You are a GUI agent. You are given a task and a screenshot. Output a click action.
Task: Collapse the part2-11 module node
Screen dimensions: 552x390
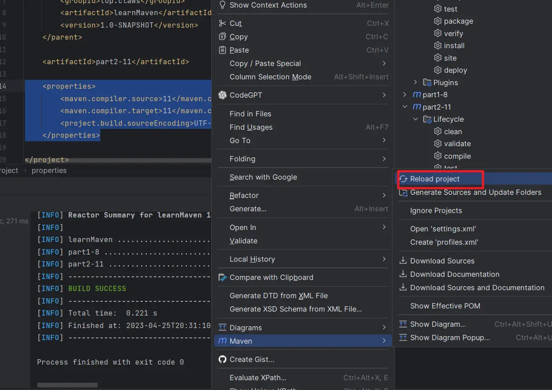pyautogui.click(x=405, y=107)
